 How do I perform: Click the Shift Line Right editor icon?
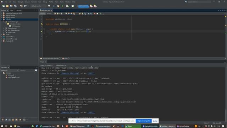(x=91, y=14)
